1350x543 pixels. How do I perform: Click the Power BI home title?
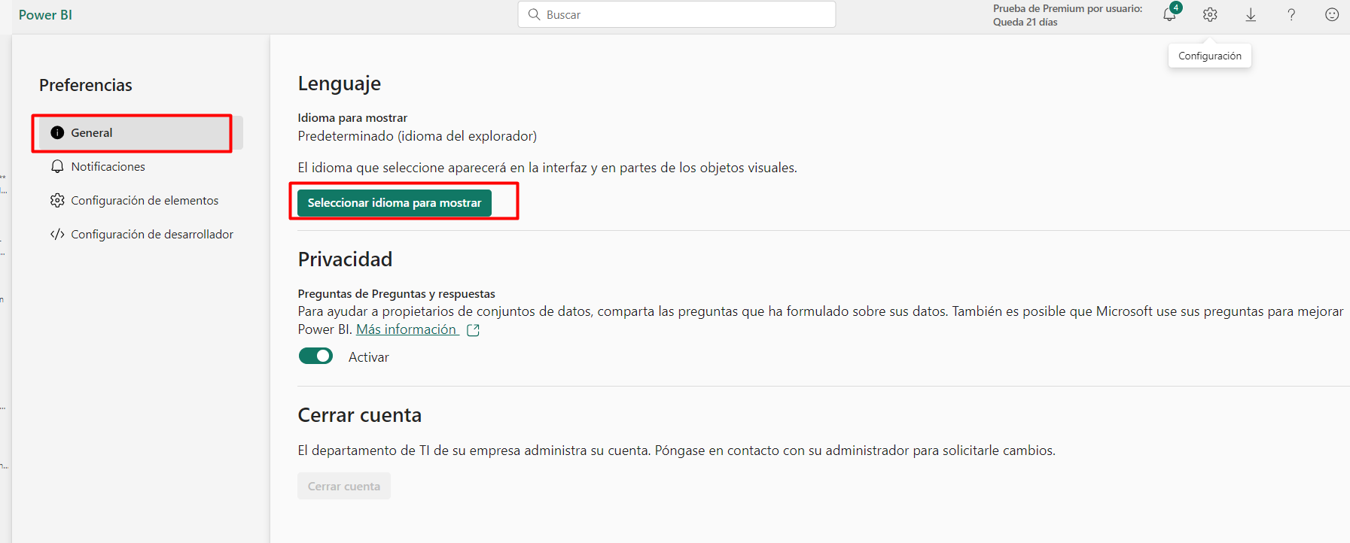coord(45,14)
